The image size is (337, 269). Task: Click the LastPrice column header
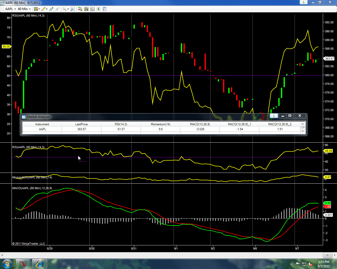click(x=82, y=124)
